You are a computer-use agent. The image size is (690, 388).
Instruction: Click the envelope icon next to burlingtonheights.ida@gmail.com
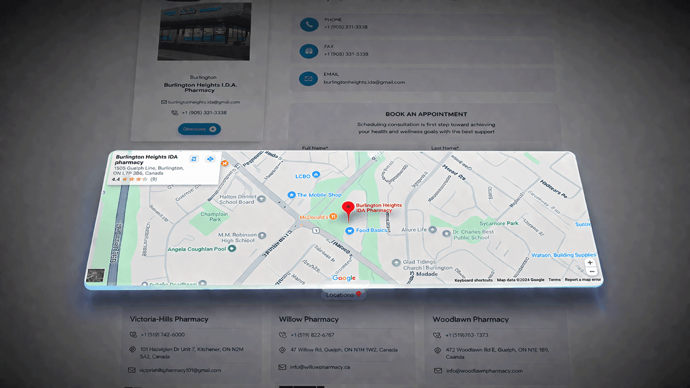click(164, 102)
